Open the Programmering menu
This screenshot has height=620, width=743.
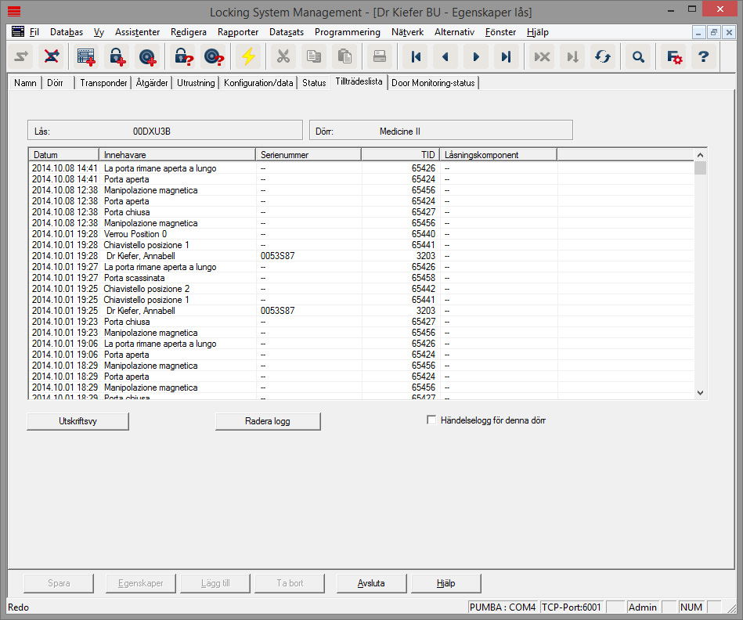347,32
